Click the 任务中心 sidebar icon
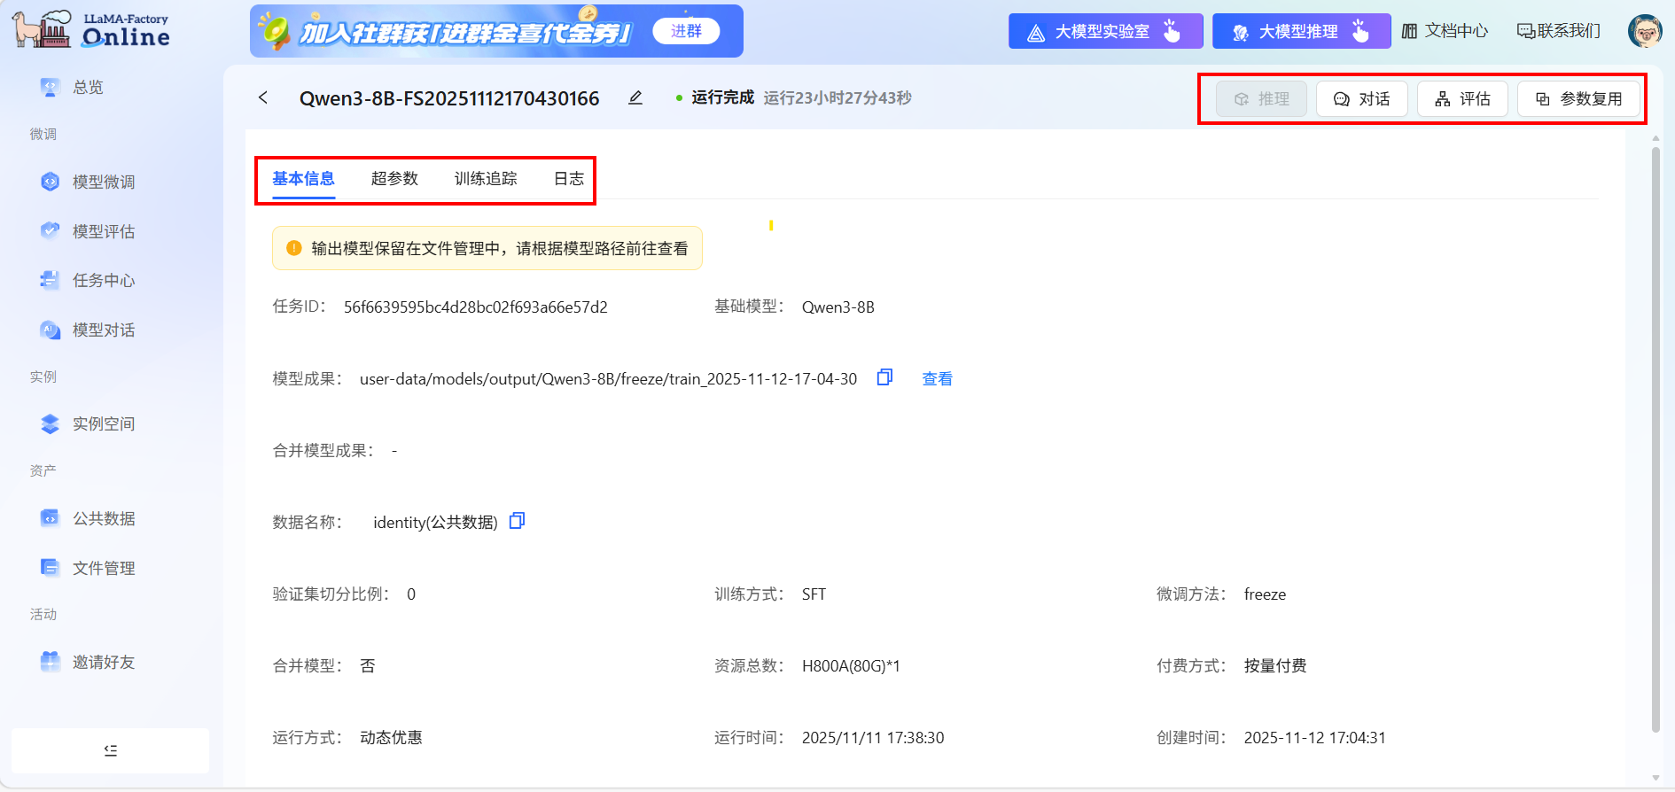This screenshot has height=792, width=1675. [x=50, y=280]
